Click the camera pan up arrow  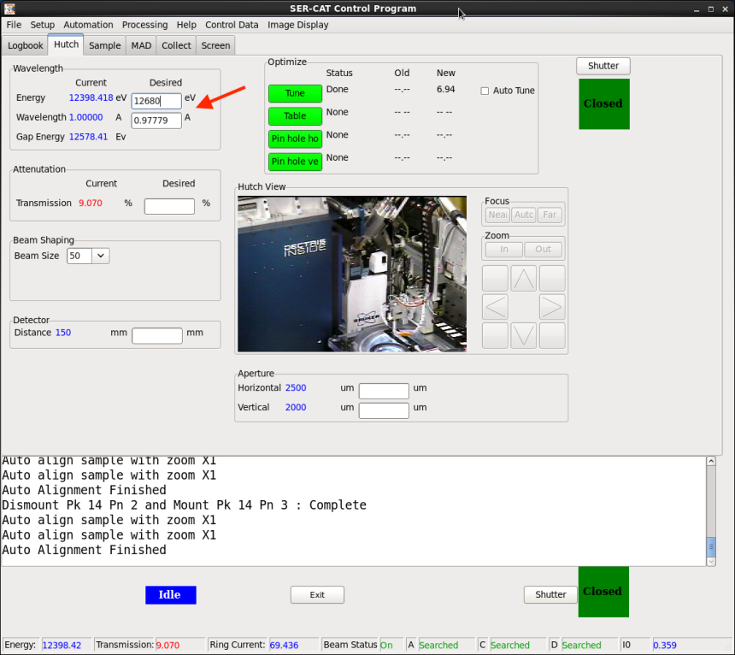[x=524, y=278]
